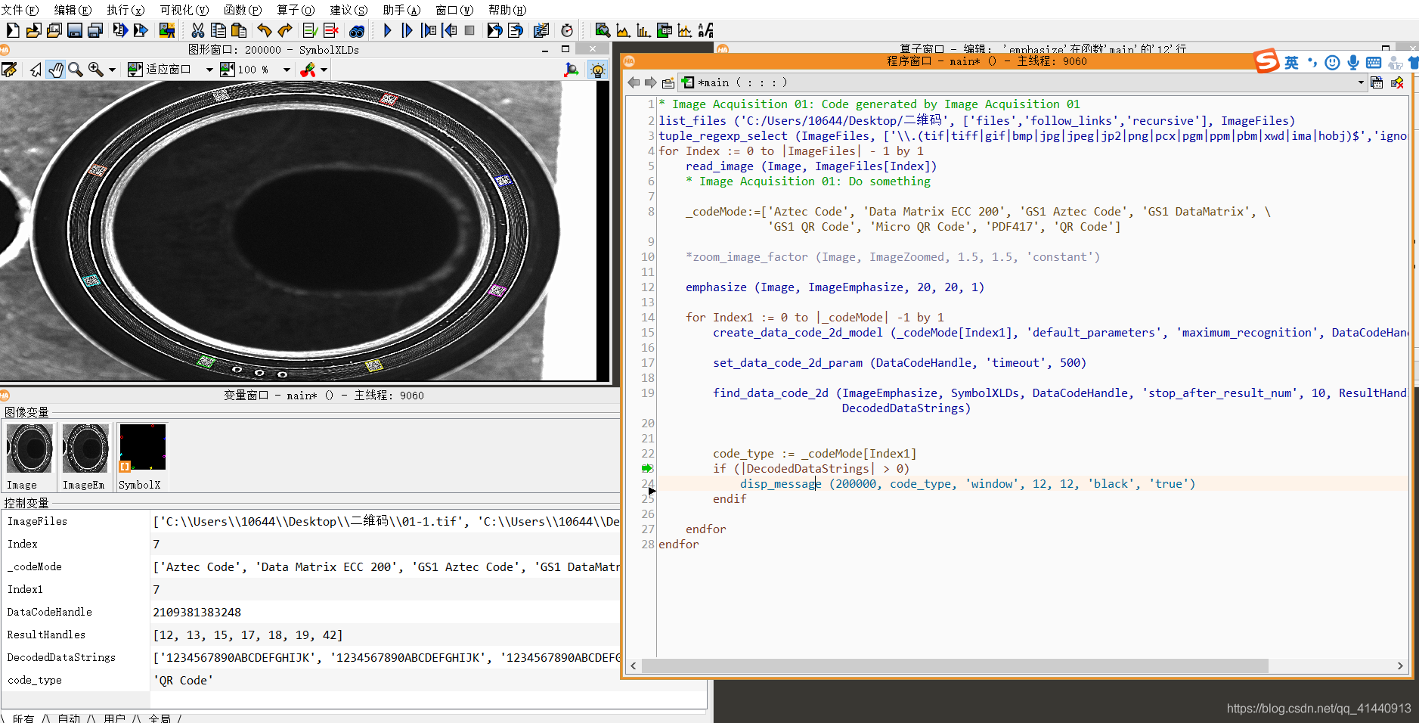
Task: Click the code_type value 'QR Code'
Action: point(183,680)
